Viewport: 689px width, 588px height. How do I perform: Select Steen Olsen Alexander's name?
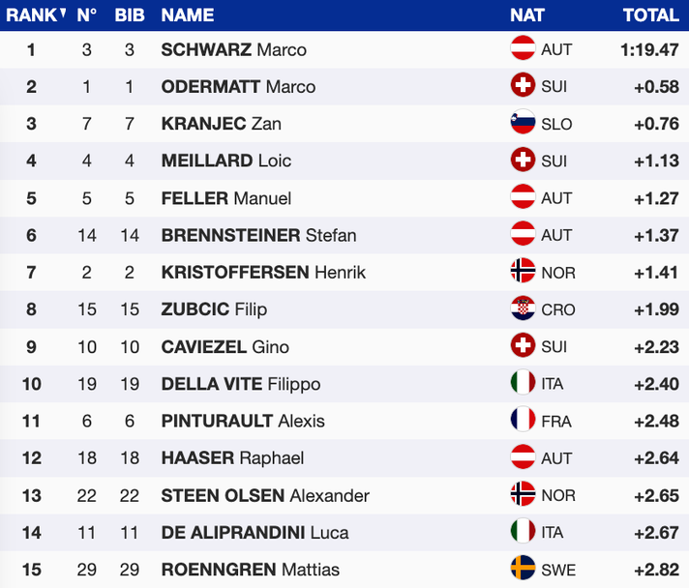click(265, 495)
